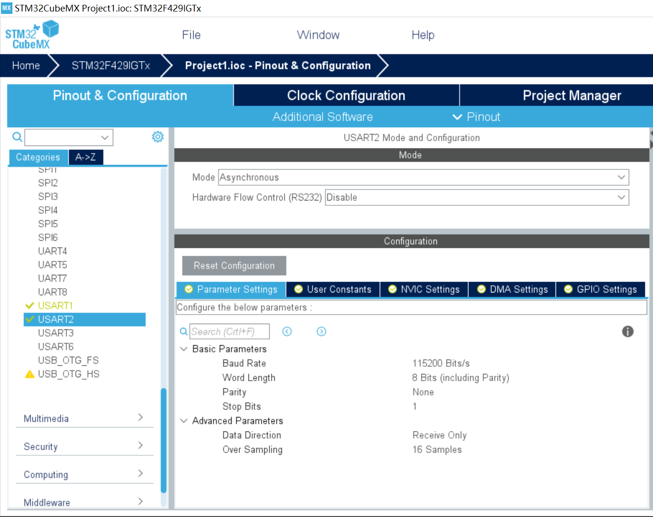This screenshot has width=653, height=517.
Task: Select SPI3 in the peripheral list
Action: point(48,196)
